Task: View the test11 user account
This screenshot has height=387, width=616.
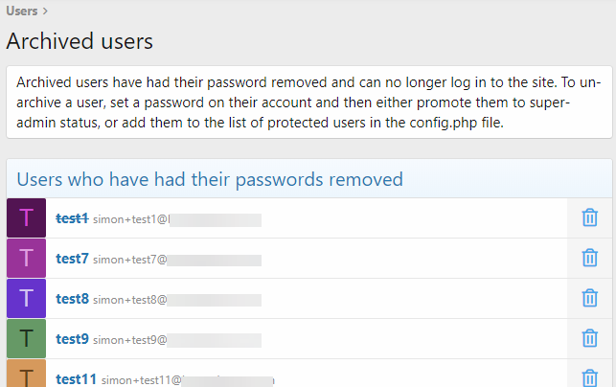Action: click(76, 379)
